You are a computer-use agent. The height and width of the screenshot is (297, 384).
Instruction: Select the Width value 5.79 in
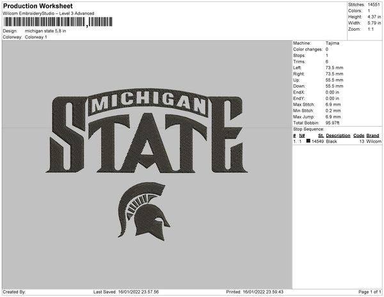pyautogui.click(x=374, y=23)
